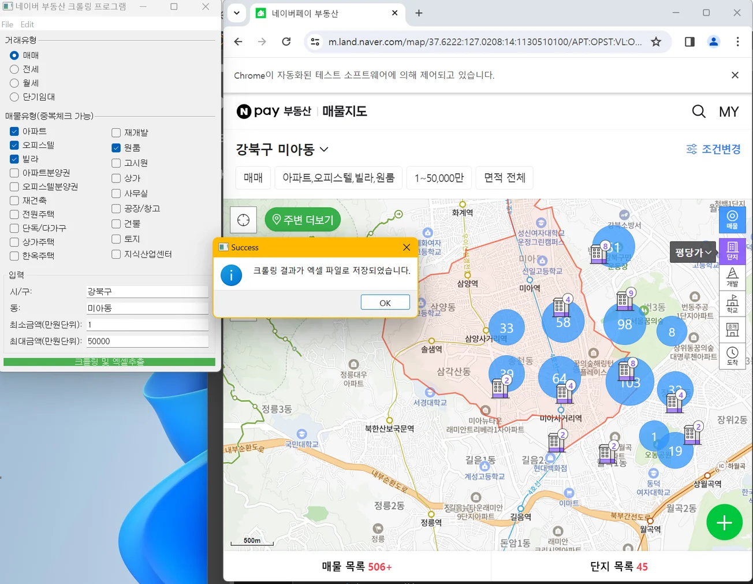Check the 재개발 checkbox
This screenshot has height=584, width=753.
tap(116, 133)
